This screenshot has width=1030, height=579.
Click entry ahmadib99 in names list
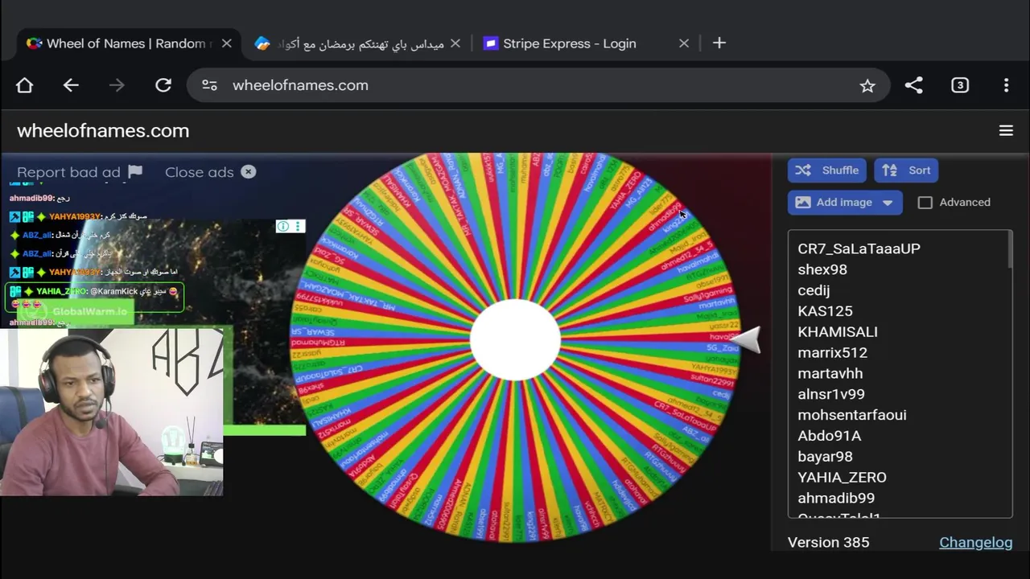coord(836,498)
